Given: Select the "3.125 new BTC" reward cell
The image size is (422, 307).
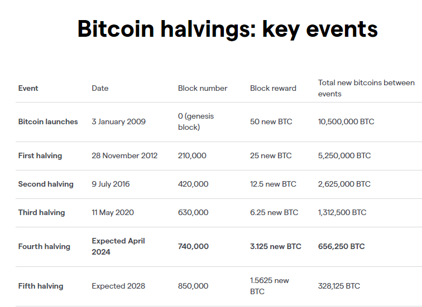Looking at the screenshot, I should tap(276, 246).
